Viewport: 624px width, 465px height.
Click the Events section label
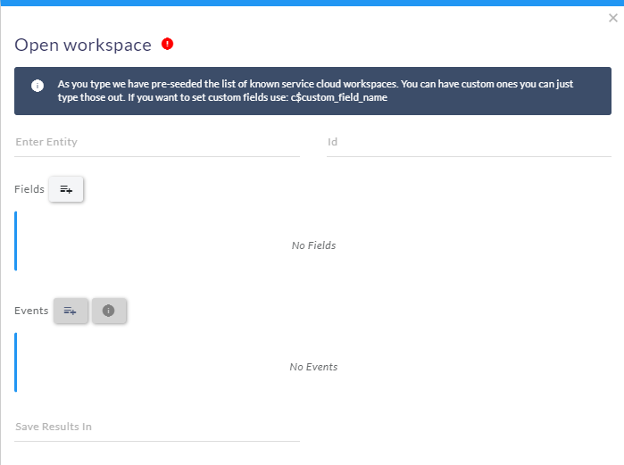31,311
